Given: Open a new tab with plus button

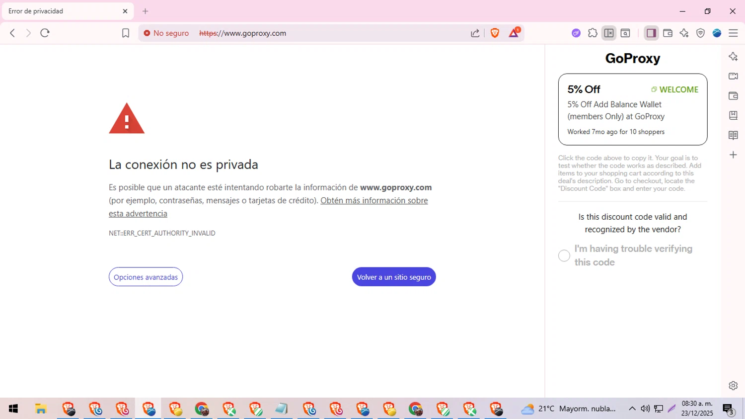Looking at the screenshot, I should pos(145,11).
